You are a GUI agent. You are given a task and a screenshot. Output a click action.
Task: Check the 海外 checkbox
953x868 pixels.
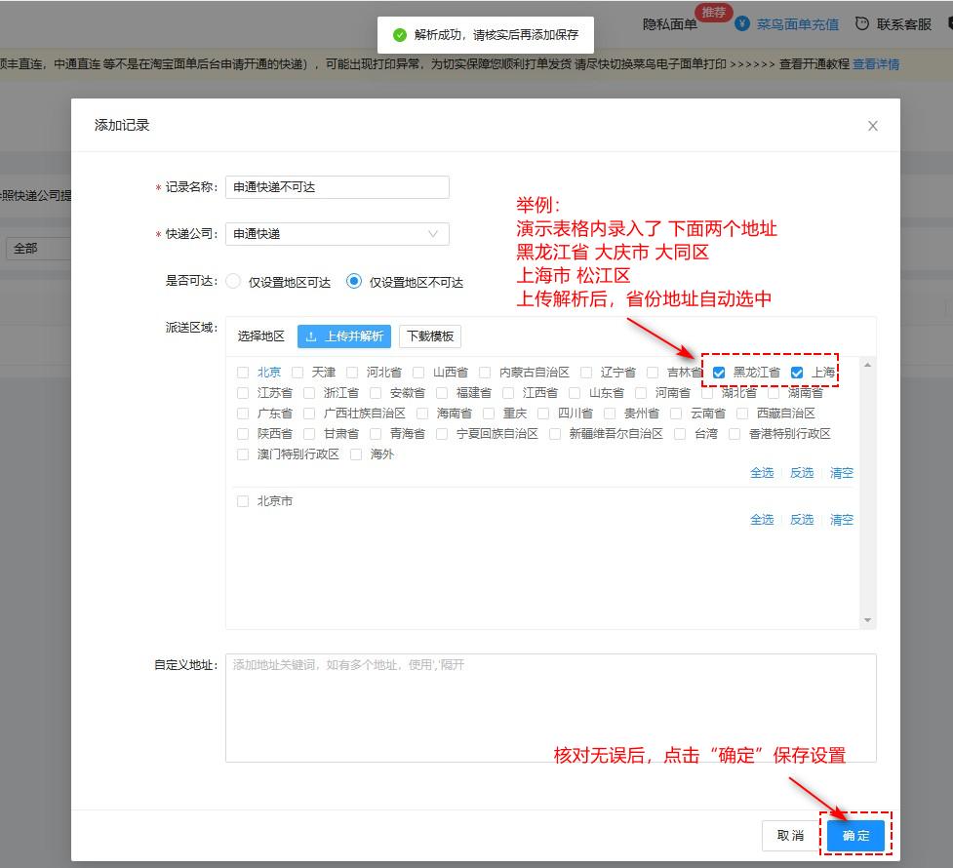point(356,454)
